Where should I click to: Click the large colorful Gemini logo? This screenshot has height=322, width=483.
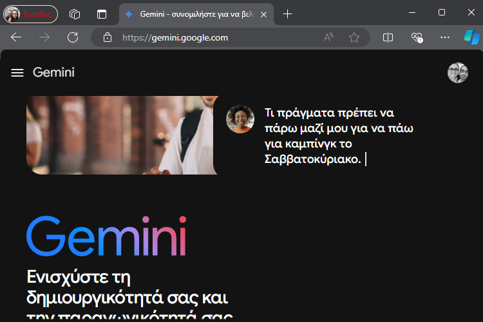(x=106, y=236)
